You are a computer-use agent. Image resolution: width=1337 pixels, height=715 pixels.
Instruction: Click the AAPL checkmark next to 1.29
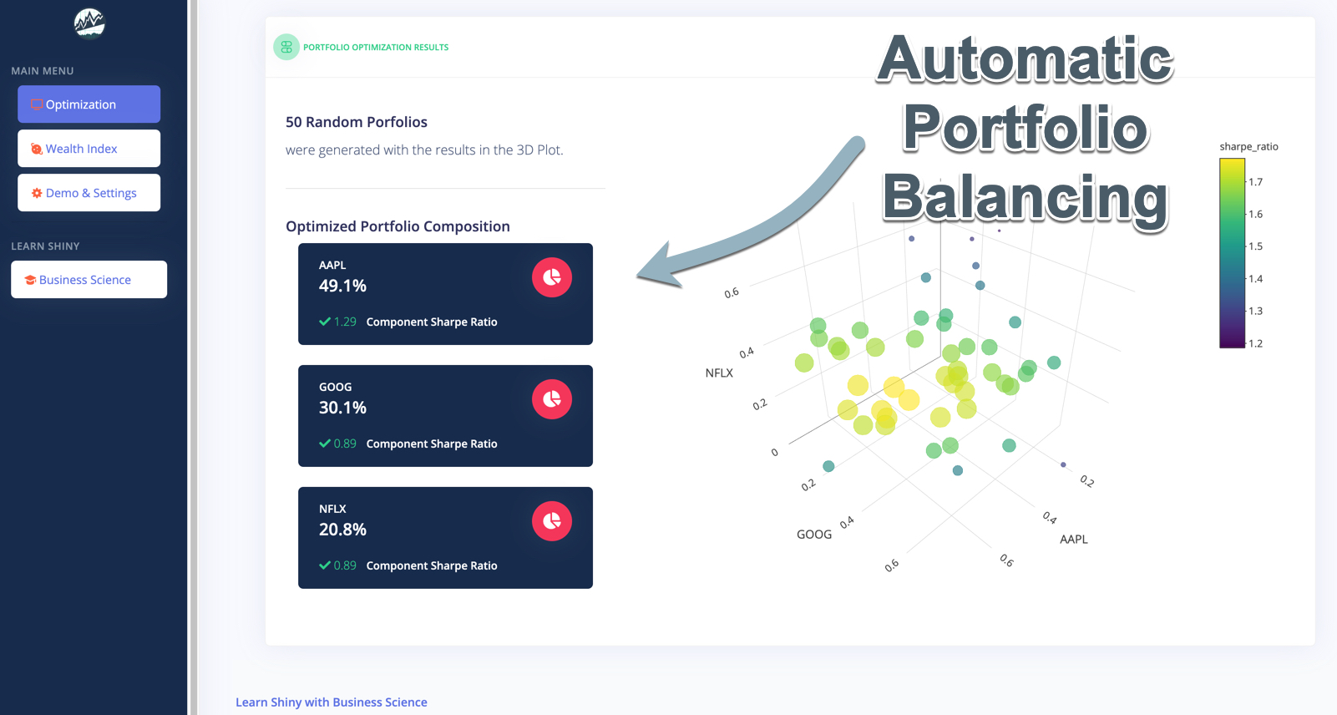click(325, 322)
